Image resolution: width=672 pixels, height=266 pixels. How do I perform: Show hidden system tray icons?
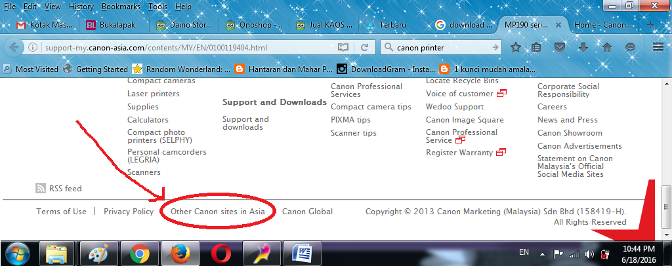[542, 254]
